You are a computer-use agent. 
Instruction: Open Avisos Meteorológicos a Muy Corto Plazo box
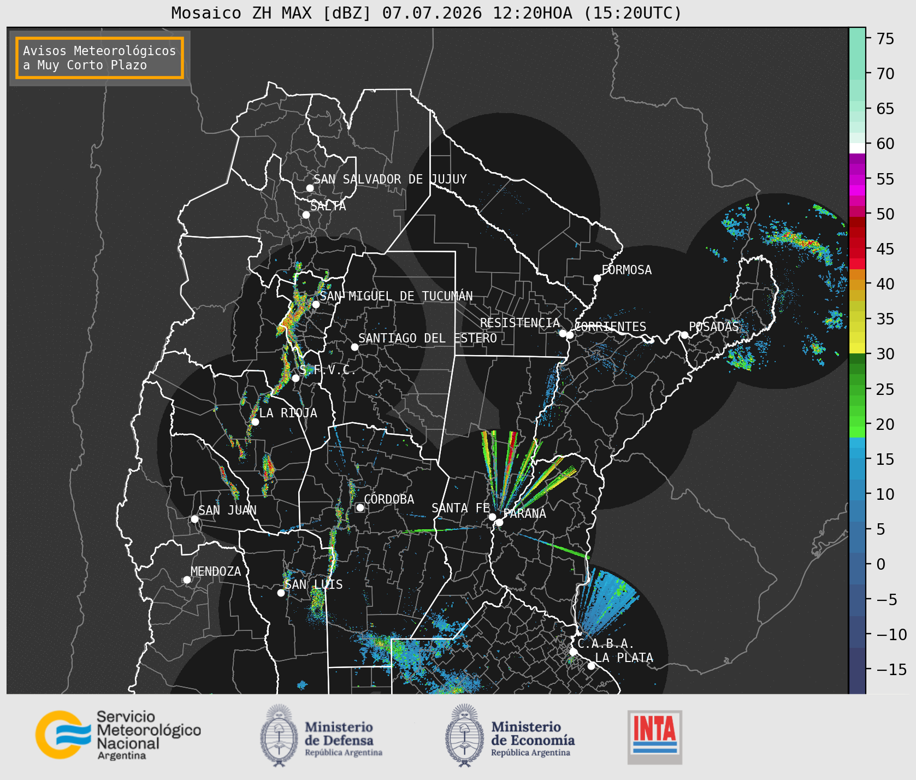pyautogui.click(x=99, y=58)
